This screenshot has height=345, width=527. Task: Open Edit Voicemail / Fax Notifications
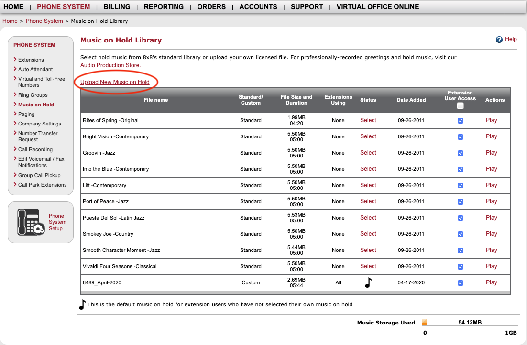pos(41,162)
